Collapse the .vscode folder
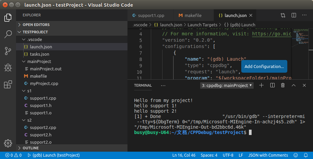This screenshot has height=159, width=313. [x=72, y=40]
